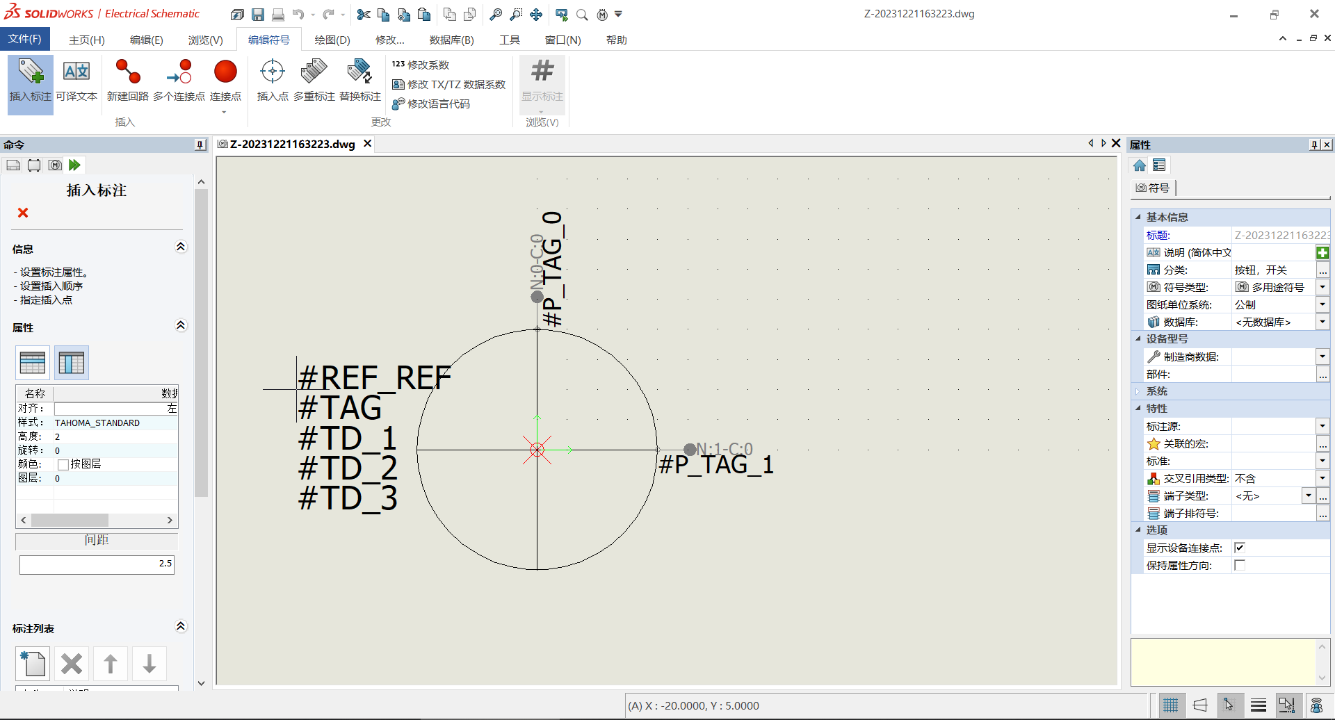This screenshot has width=1335, height=720.
Task: Open the 工具 ribbon tab
Action: pyautogui.click(x=510, y=40)
